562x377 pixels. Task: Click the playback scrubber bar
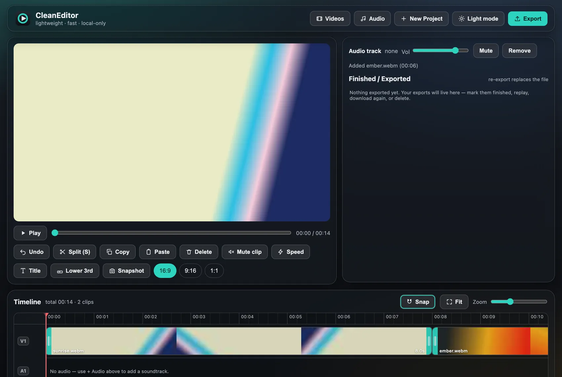tap(171, 233)
